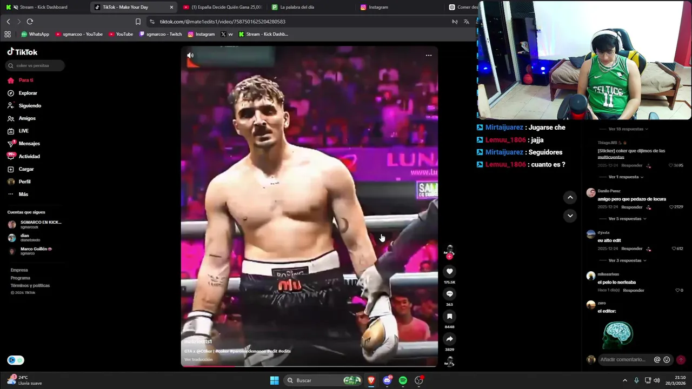692x389 pixels.
Task: Click the browser address bar URL
Action: [223, 22]
